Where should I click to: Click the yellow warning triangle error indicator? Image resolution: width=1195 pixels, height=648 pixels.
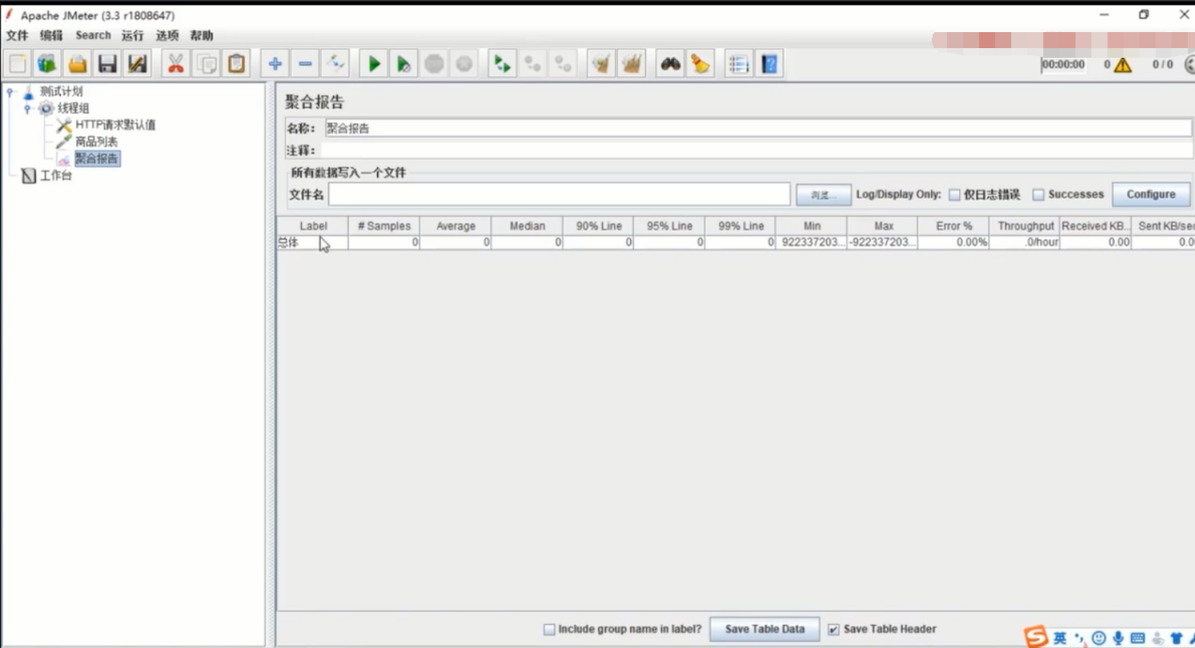pos(1123,65)
